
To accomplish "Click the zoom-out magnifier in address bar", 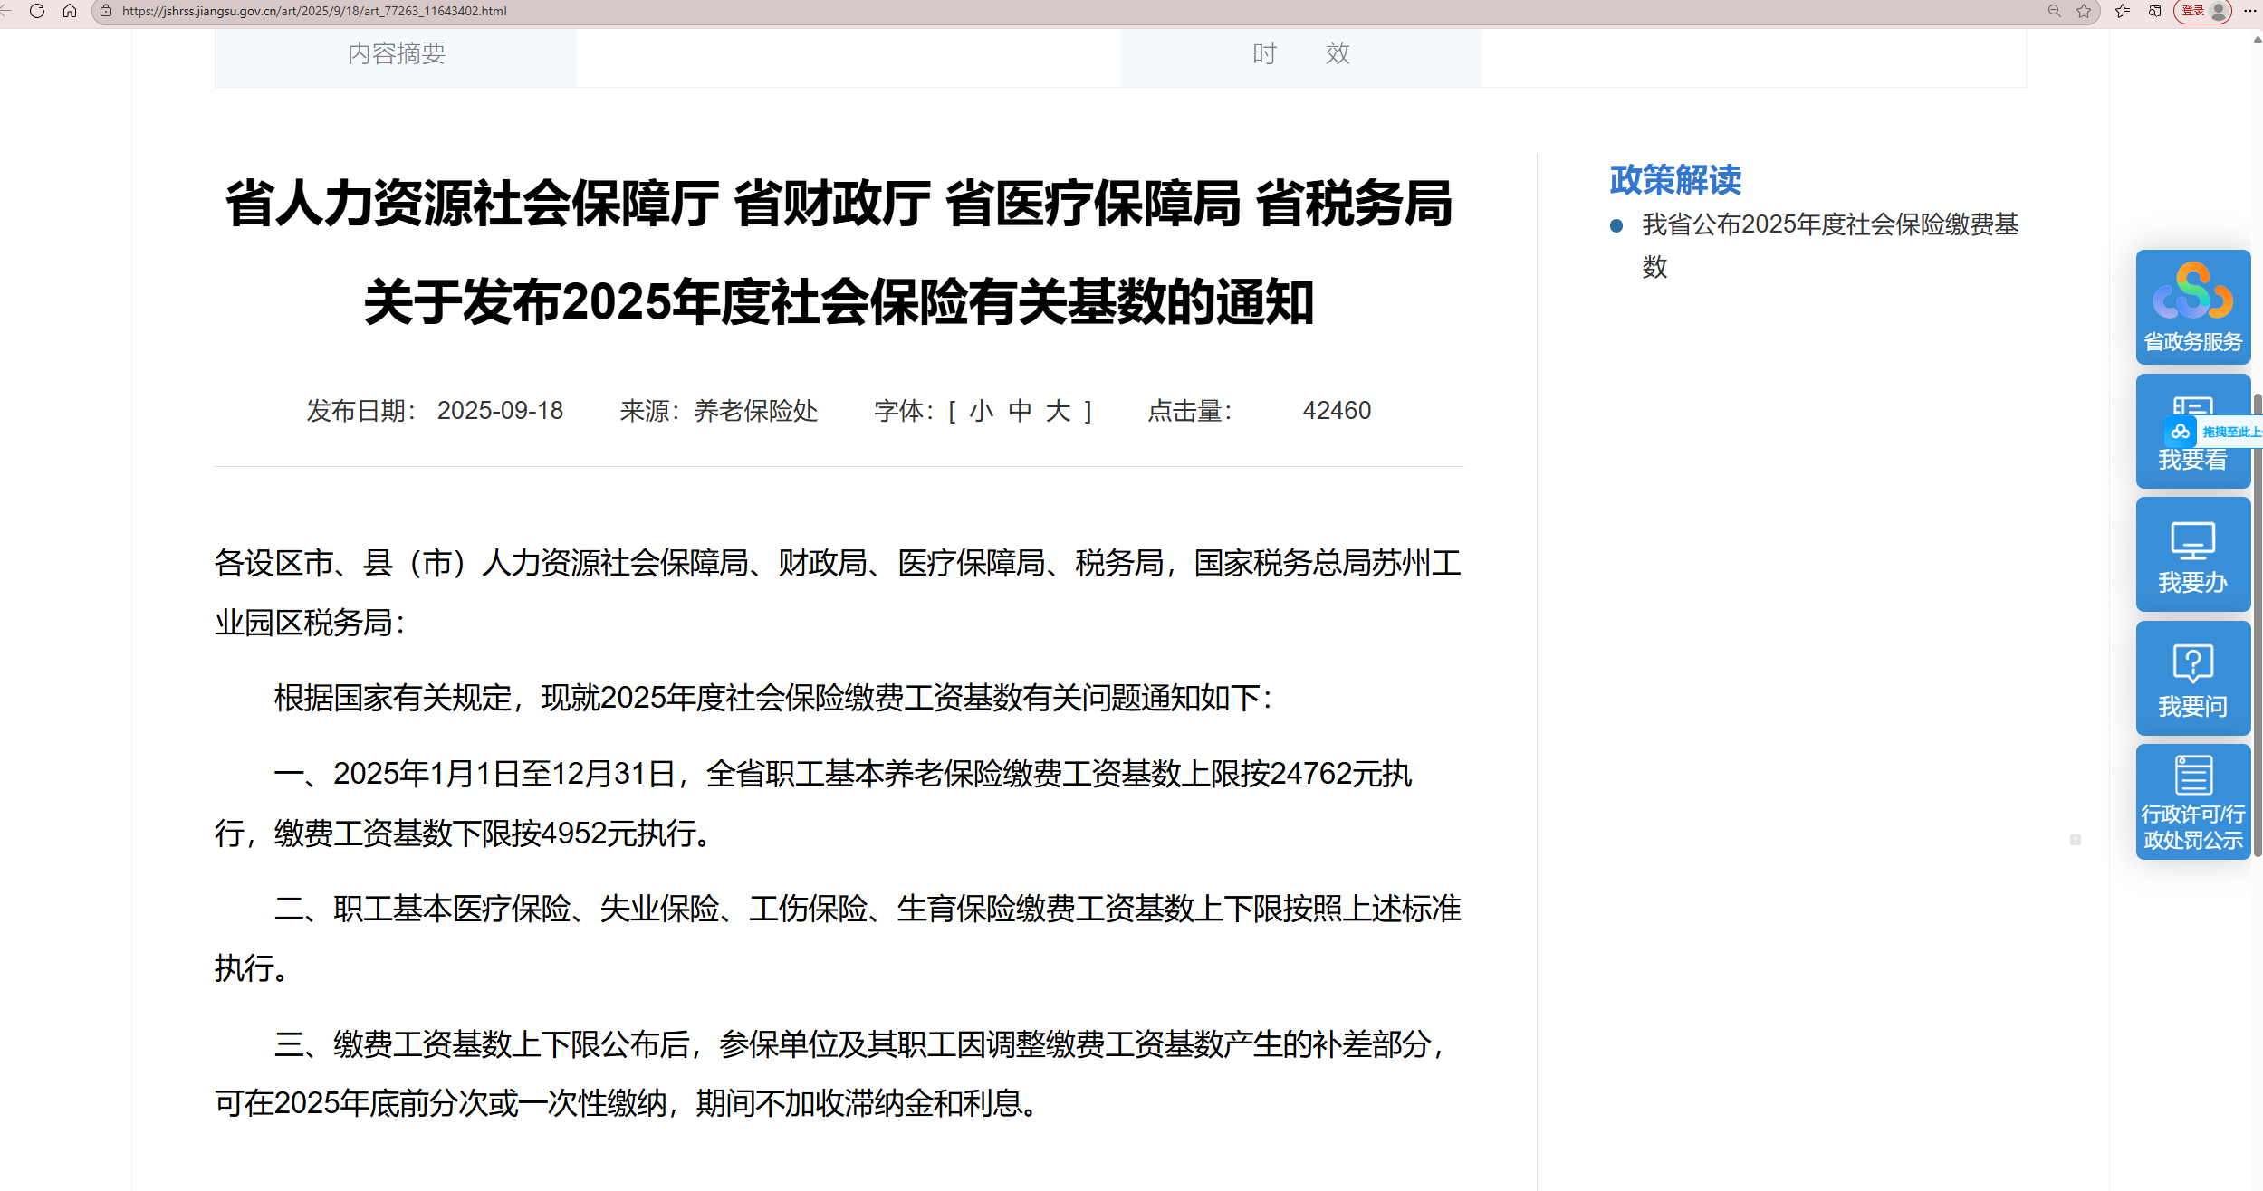I will click(x=2054, y=11).
